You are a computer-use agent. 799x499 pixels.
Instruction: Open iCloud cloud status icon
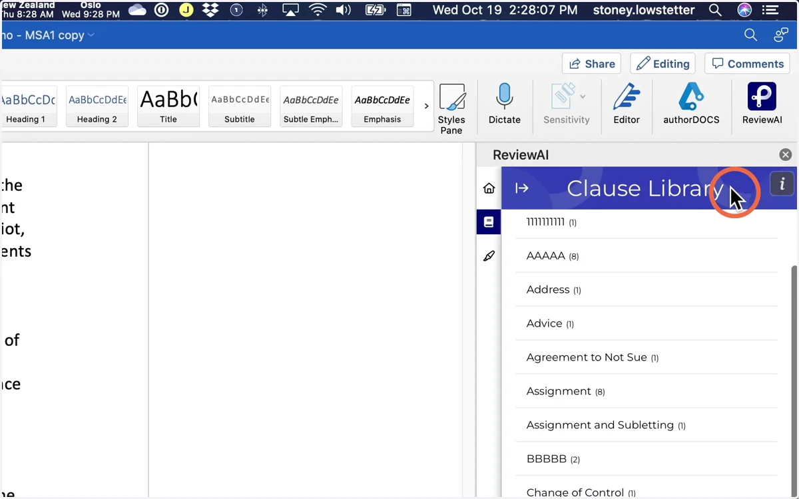(137, 10)
